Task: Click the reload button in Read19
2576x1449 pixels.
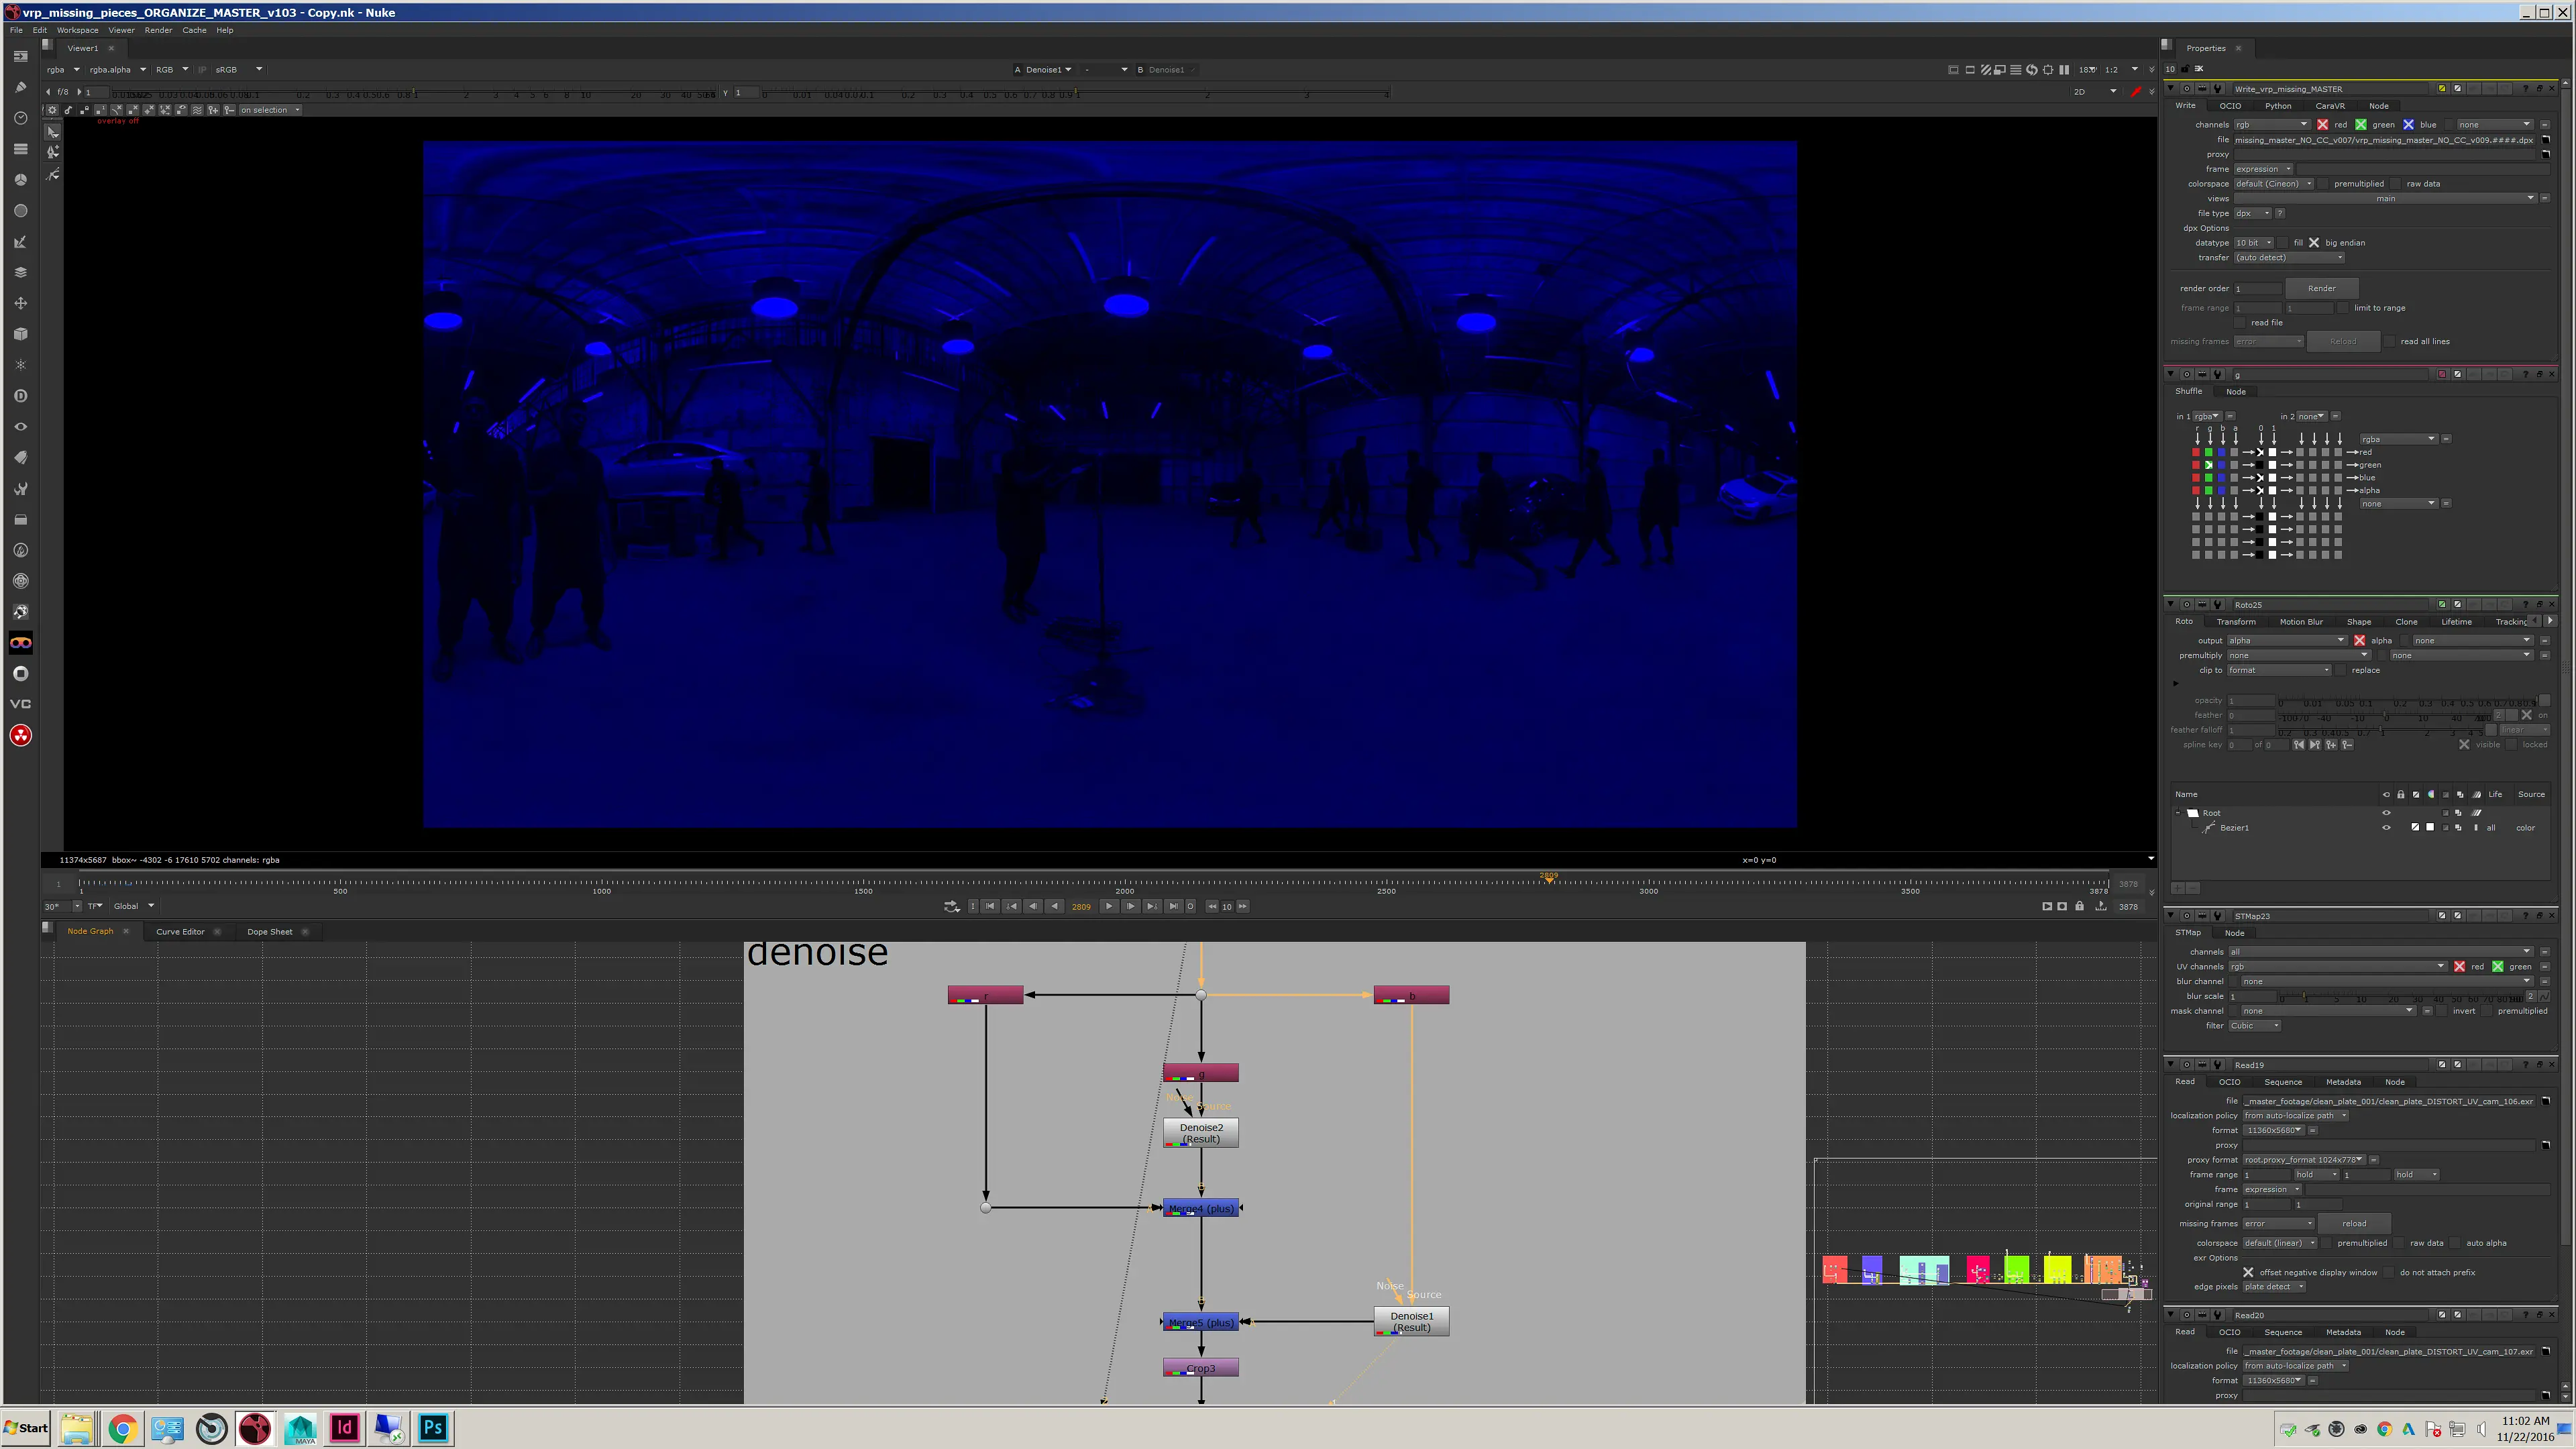Action: click(2354, 1224)
